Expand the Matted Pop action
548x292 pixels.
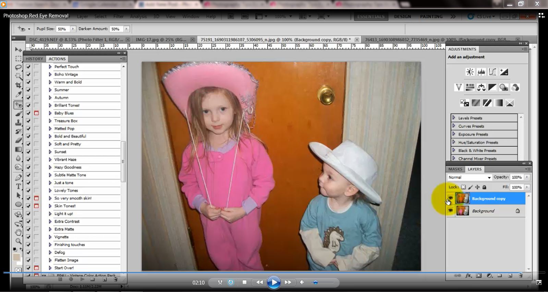[x=50, y=129]
